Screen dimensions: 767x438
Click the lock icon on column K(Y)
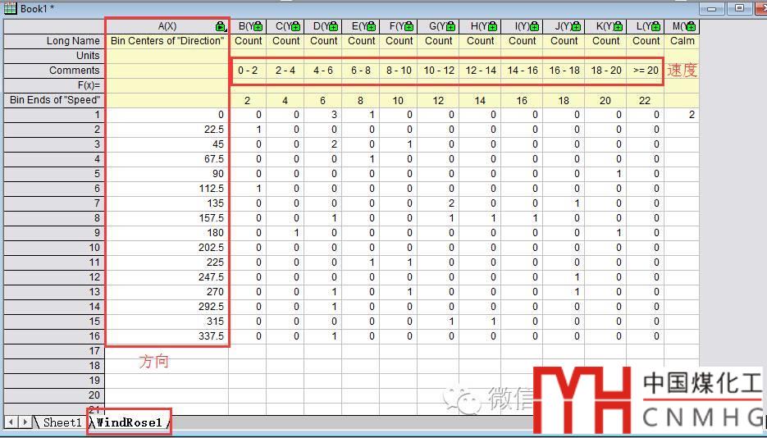[x=618, y=26]
